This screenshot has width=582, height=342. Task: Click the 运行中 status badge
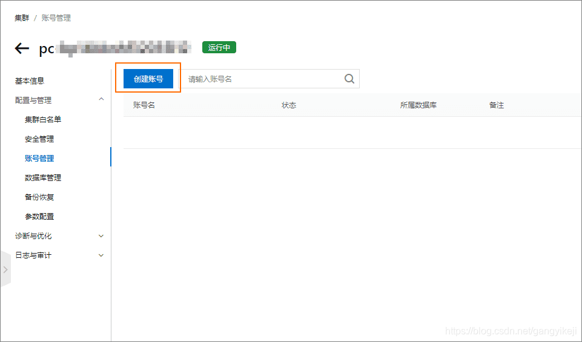[x=219, y=47]
